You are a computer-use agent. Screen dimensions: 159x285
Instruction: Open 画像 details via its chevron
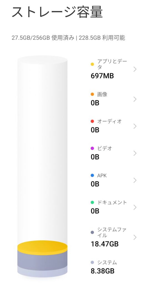pyautogui.click(x=135, y=99)
